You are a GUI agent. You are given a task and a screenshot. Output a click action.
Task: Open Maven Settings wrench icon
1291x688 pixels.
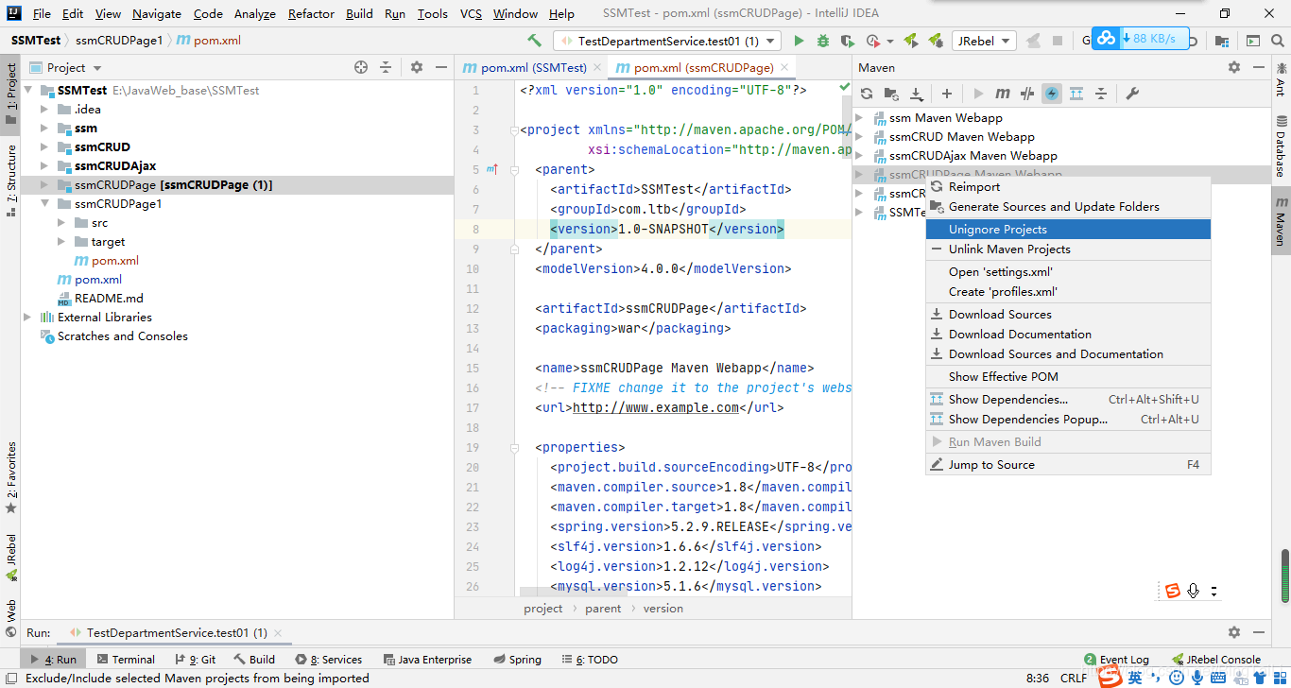[1132, 94]
